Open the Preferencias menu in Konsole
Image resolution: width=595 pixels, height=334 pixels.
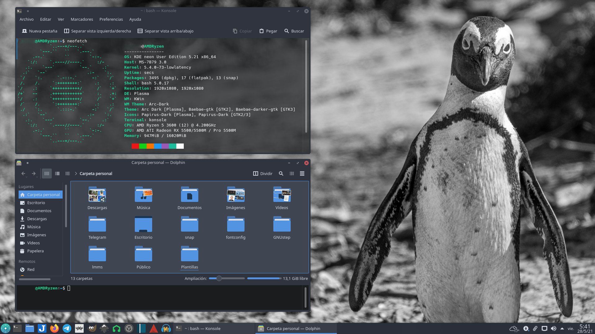click(x=111, y=19)
